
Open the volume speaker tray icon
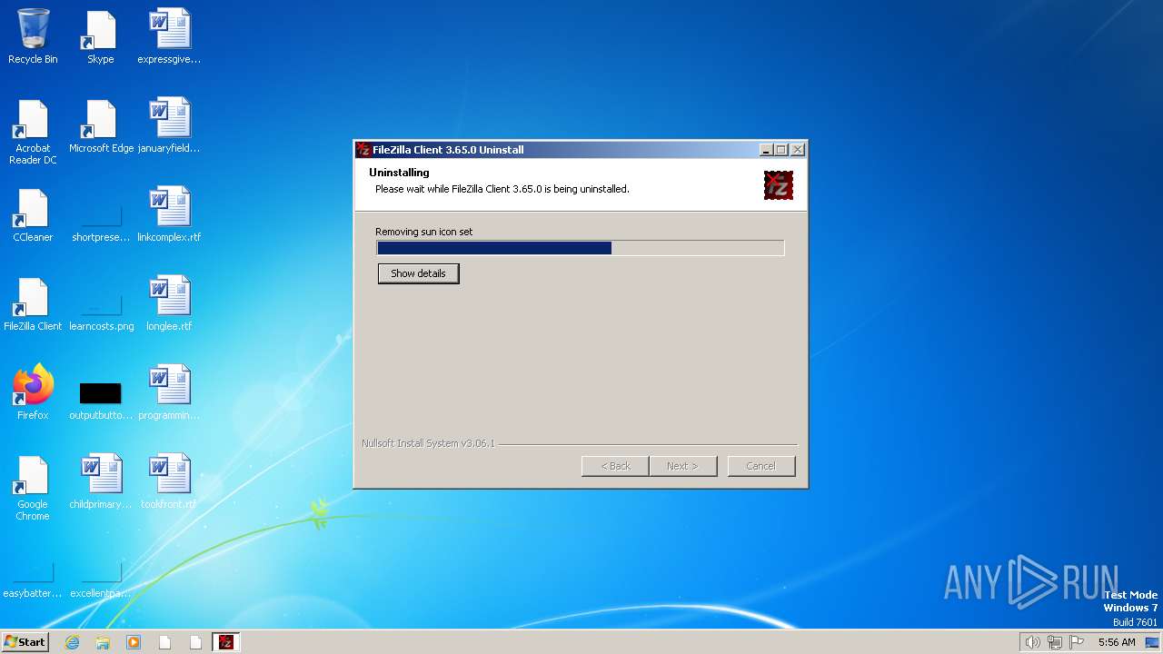pos(1032,642)
